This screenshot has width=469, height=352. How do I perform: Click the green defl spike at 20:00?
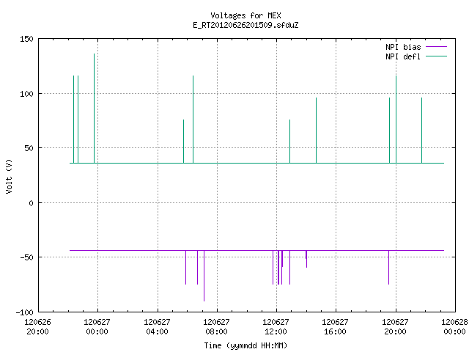[x=396, y=120]
